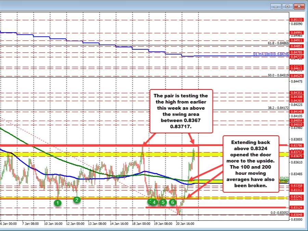
Task: Select the 50.0 retracement level label
Action: coord(278,75)
